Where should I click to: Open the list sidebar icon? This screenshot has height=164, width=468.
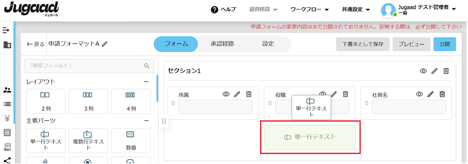7,104
